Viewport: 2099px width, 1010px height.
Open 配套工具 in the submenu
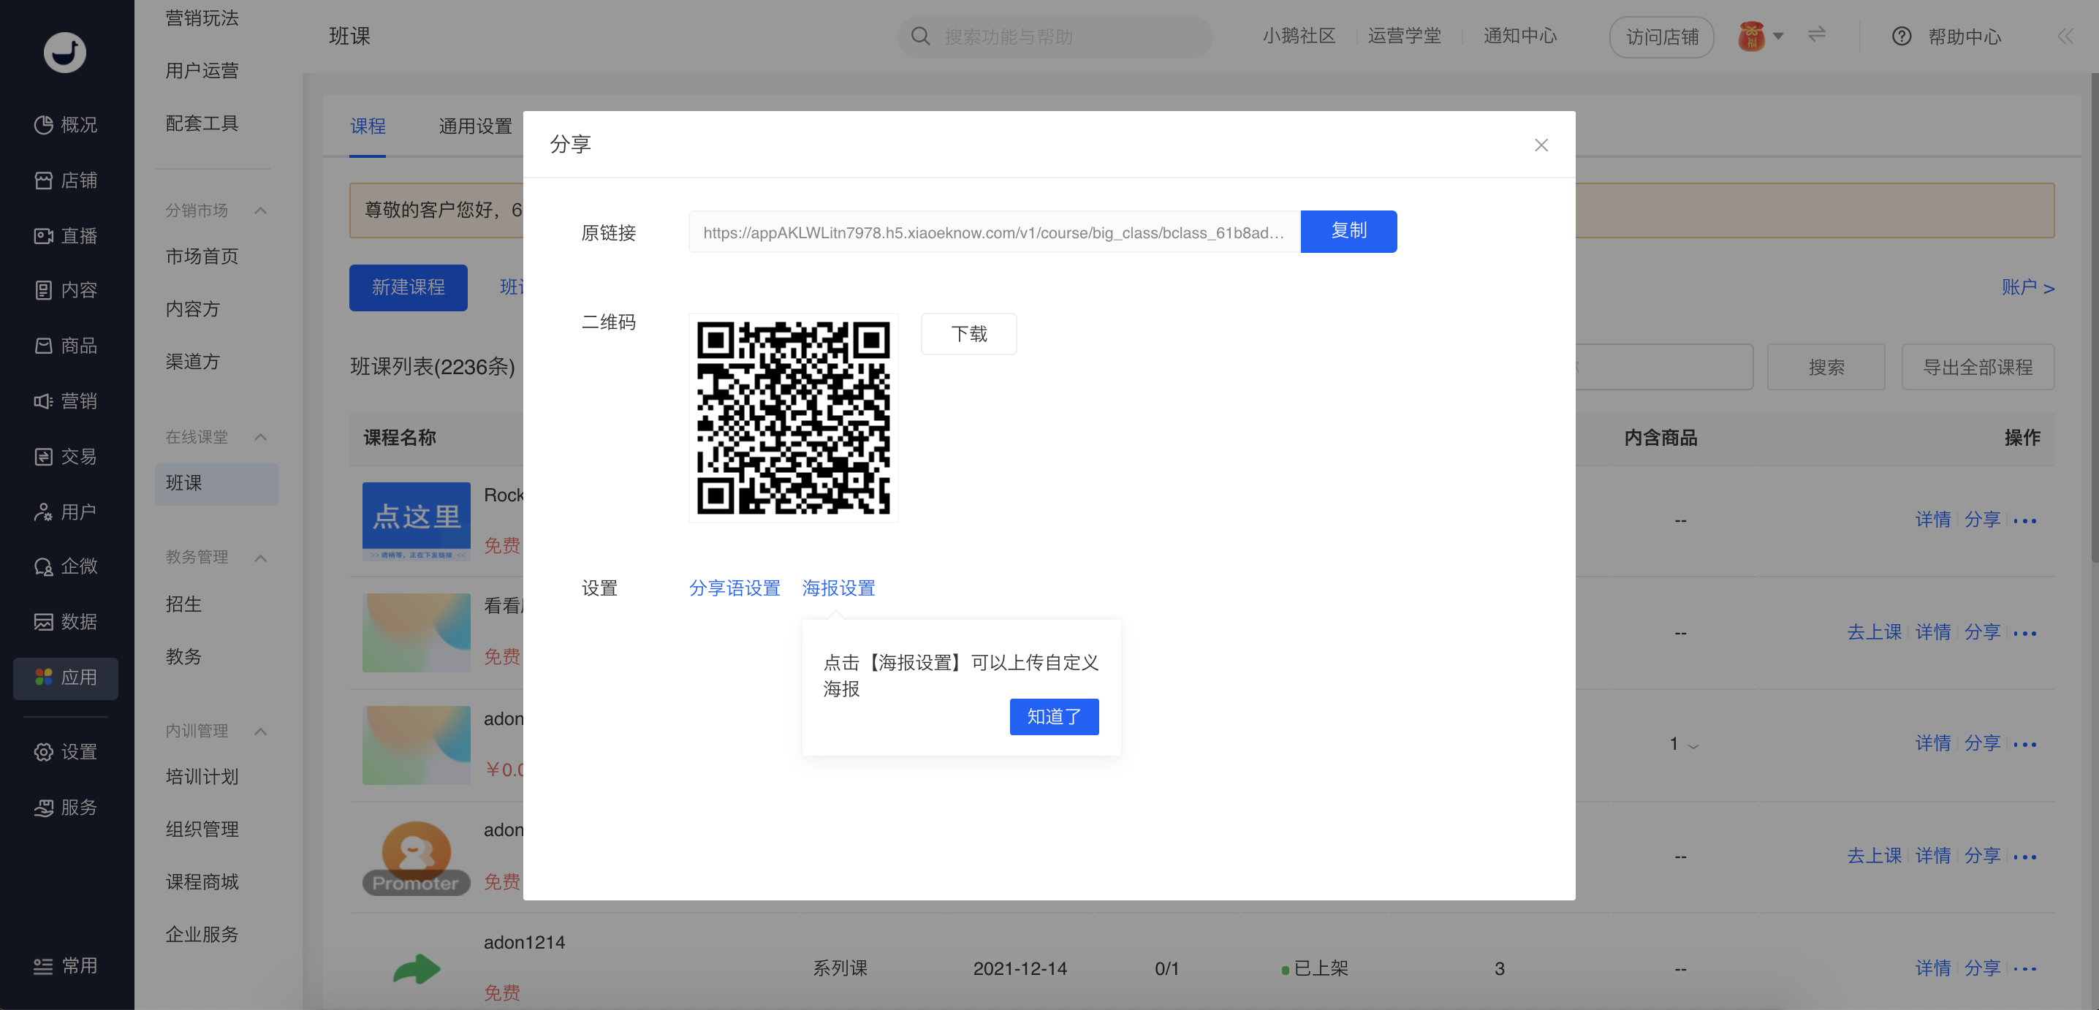click(x=202, y=124)
